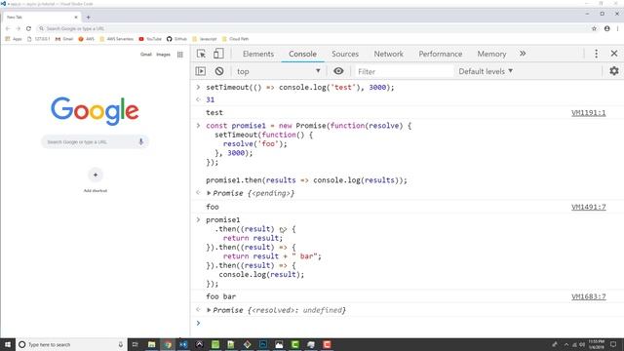Click the taskbar 'Type here to search' box

tap(71, 344)
